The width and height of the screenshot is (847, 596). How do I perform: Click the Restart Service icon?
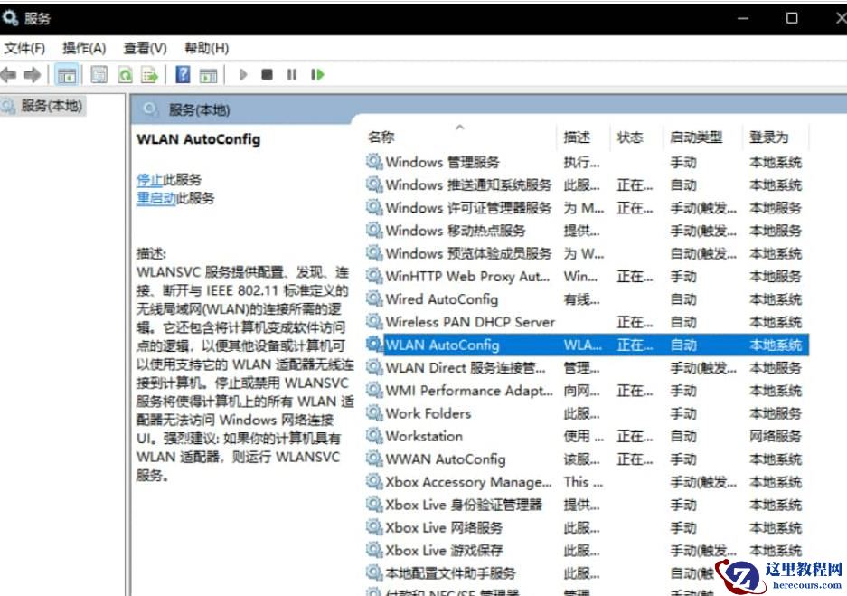pyautogui.click(x=315, y=75)
